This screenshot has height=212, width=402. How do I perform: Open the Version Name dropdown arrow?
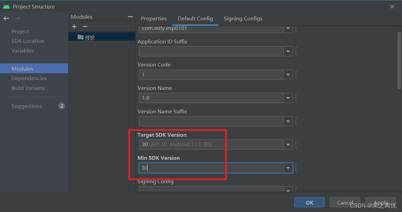coord(288,98)
